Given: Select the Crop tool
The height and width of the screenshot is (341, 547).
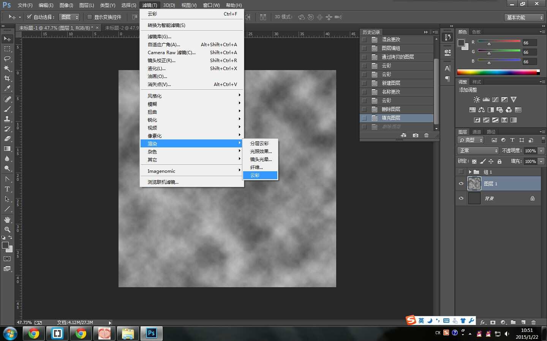Looking at the screenshot, I should click(x=7, y=78).
